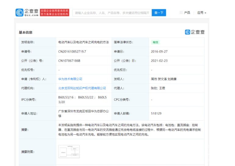The height and width of the screenshot is (166, 235).
Task: Click the application date 2016-09-27
Action: [x=159, y=52]
